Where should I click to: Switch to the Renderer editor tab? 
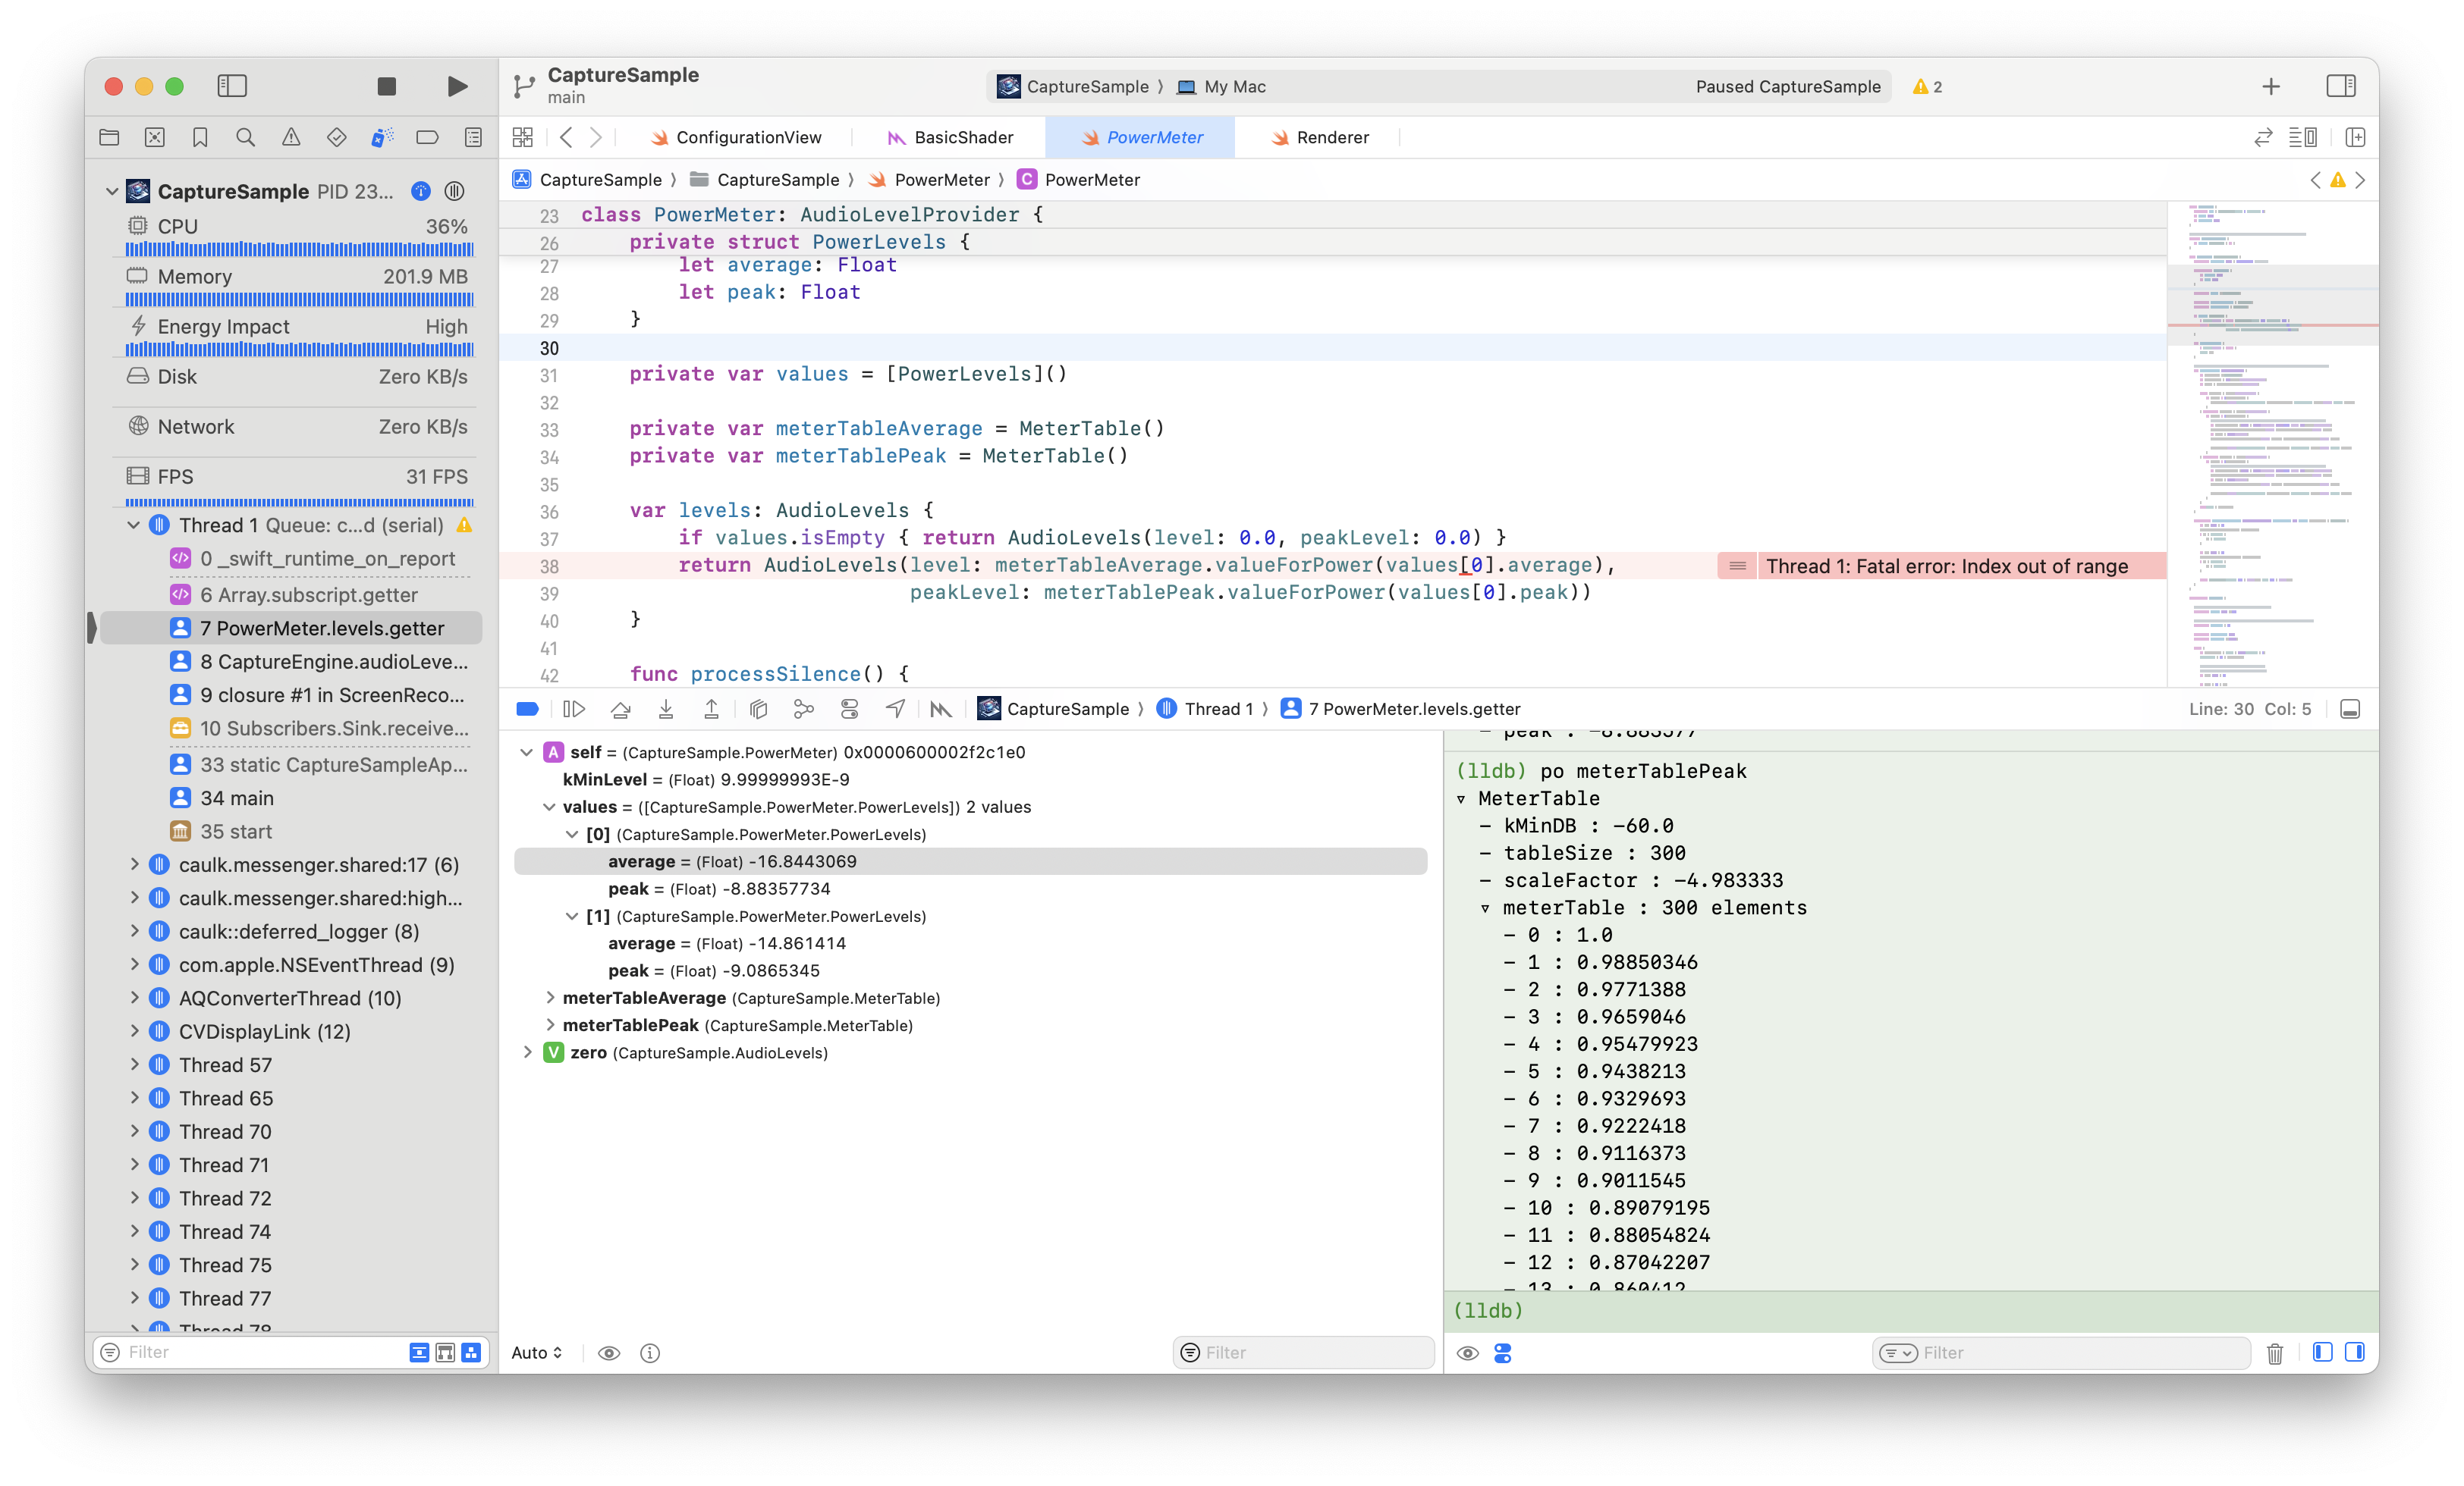pos(1320,137)
